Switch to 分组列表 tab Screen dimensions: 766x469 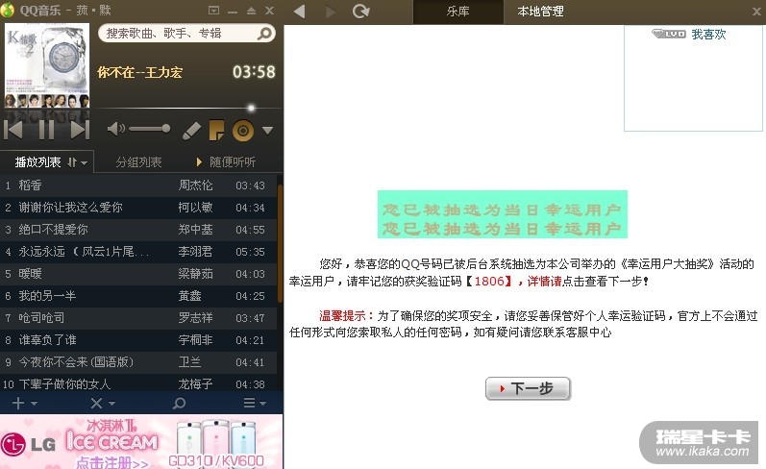[x=138, y=162]
